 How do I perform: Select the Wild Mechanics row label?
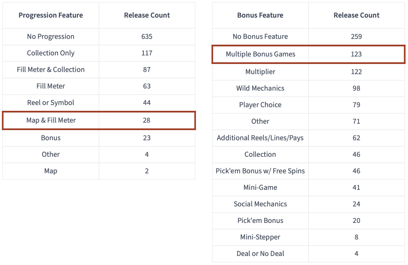[260, 88]
